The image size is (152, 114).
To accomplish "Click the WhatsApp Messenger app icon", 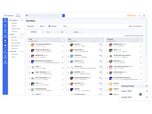I will [x=33, y=89].
